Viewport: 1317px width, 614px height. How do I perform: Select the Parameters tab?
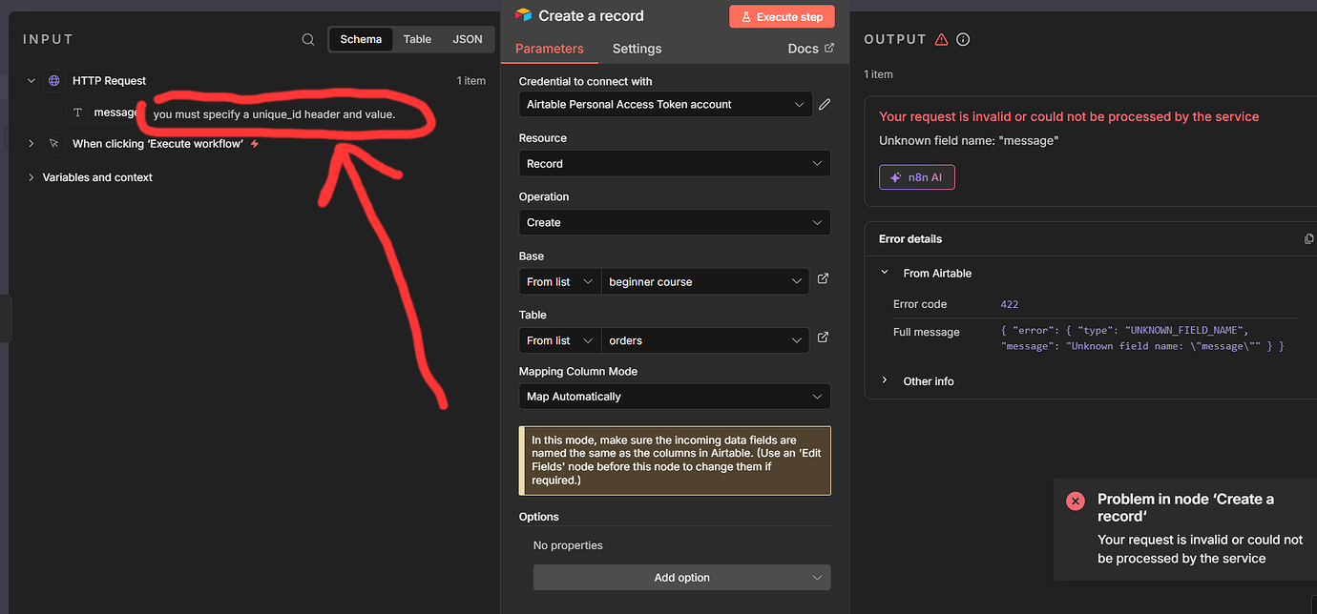coord(549,49)
